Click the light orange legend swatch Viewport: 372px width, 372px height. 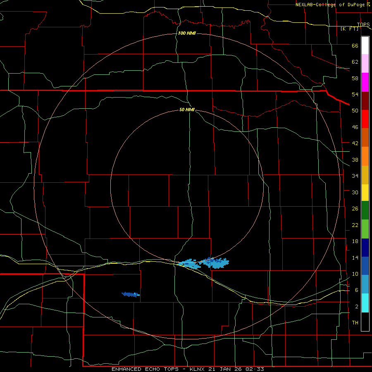coord(365,156)
